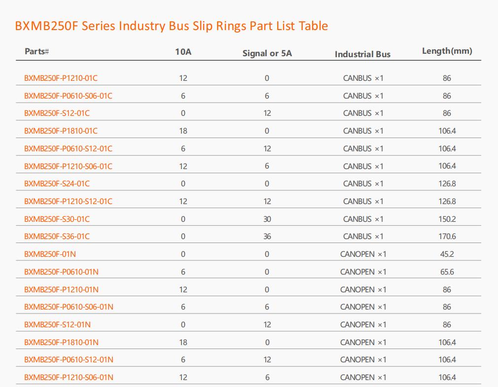This screenshot has height=387, width=498.
Task: Open part link BXMB250F-P0610-S06-01C
Action: (x=68, y=96)
